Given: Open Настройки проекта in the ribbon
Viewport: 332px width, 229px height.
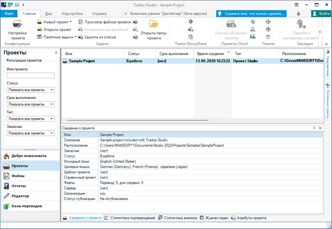Looking at the screenshot, I should [x=20, y=29].
